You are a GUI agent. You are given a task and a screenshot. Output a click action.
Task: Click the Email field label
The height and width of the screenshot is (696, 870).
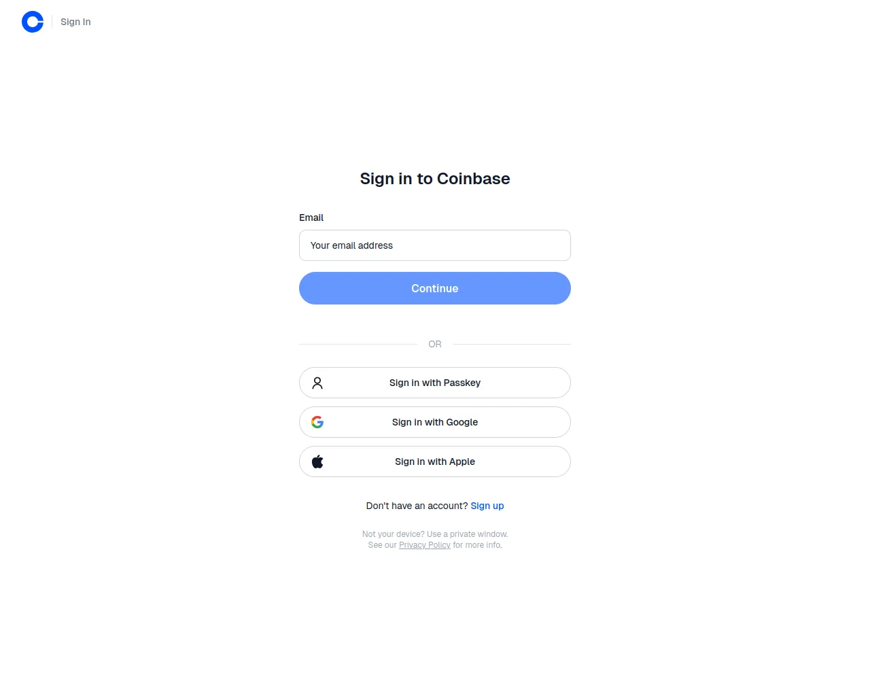point(311,218)
